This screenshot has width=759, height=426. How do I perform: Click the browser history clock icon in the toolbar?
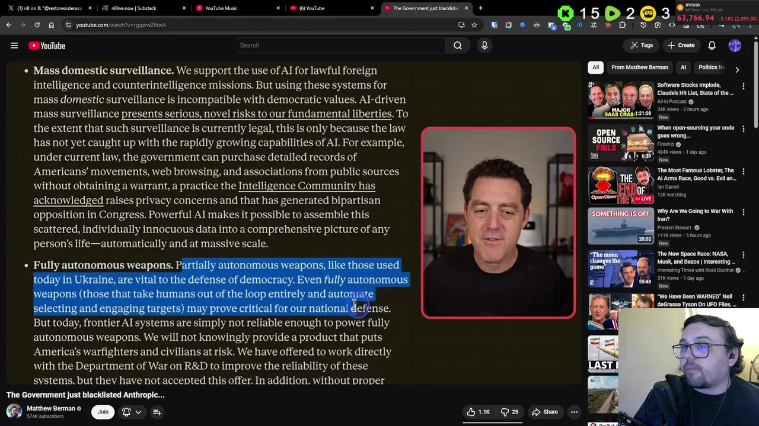[643, 25]
